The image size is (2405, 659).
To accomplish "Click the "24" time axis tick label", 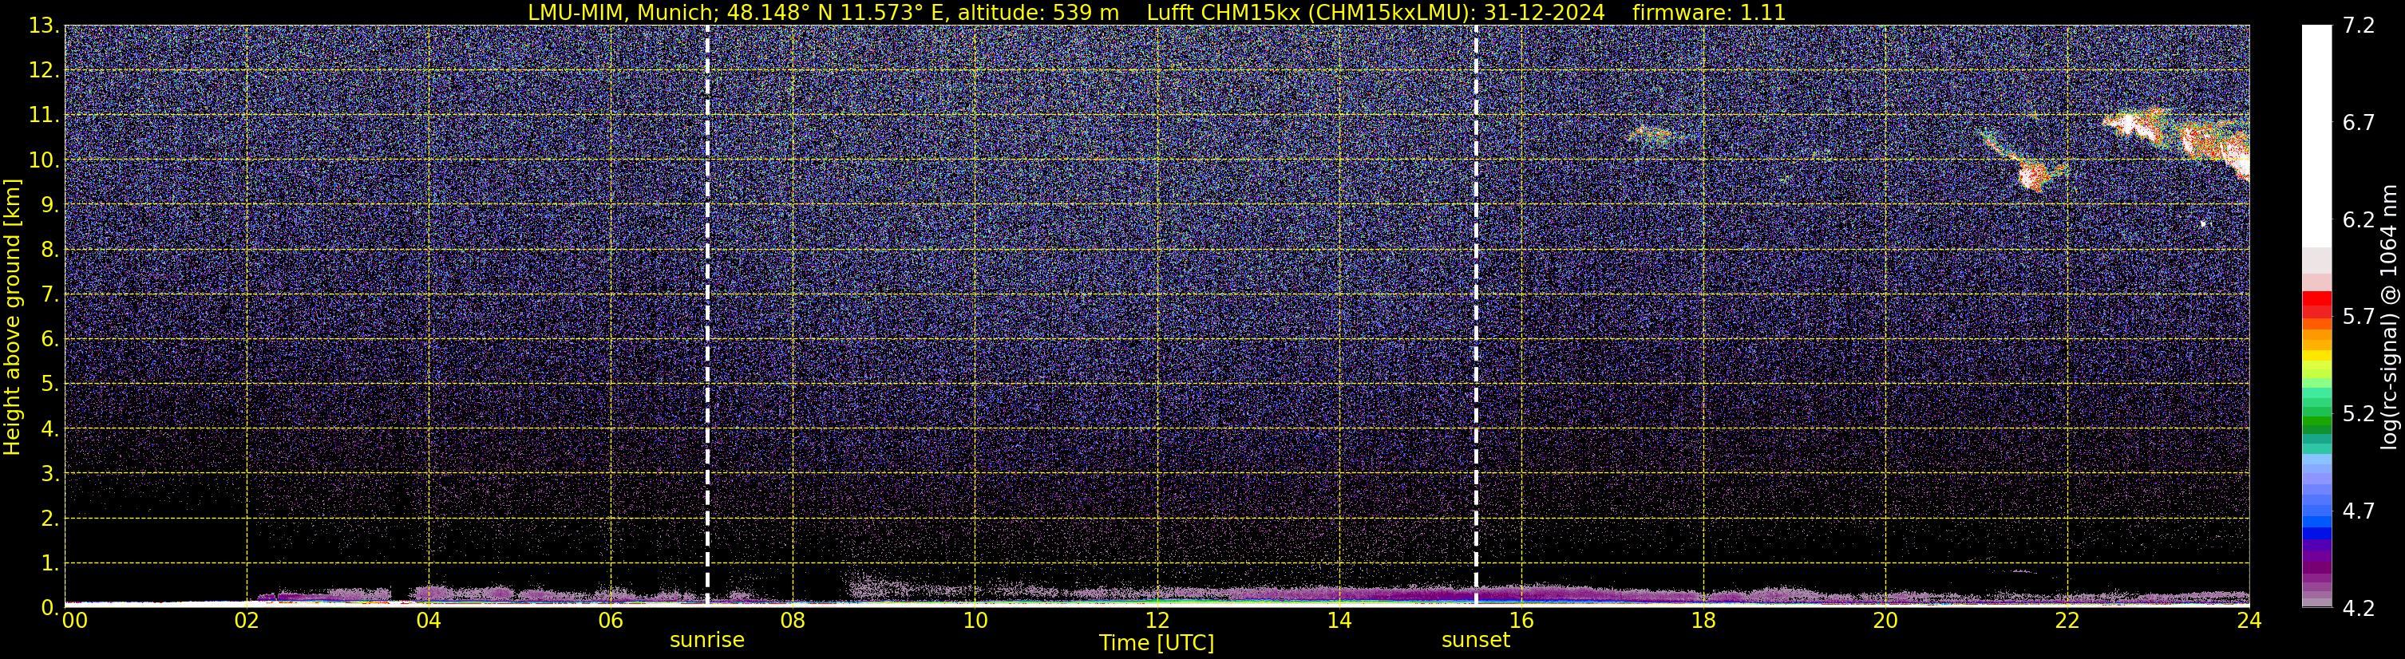I will [x=2249, y=621].
